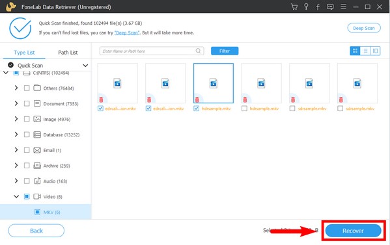Click the Image category icon
This screenshot has width=390, height=245.
point(37,119)
